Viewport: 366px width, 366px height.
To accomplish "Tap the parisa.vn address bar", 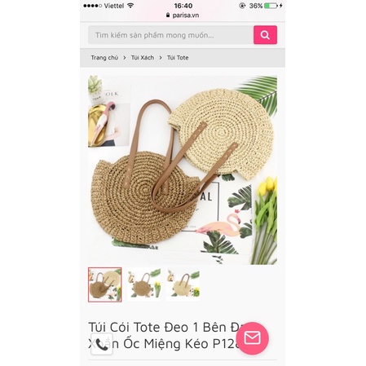I will point(183,15).
